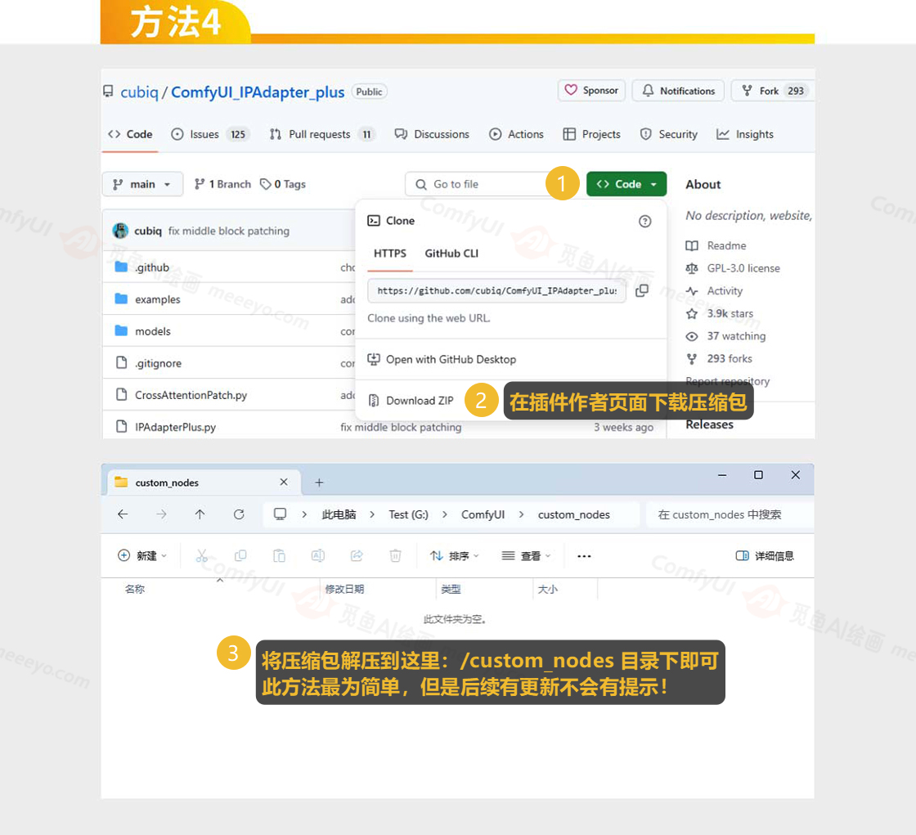Select the Cut icon in Explorer toolbar
This screenshot has width=916, height=835.
click(202, 556)
